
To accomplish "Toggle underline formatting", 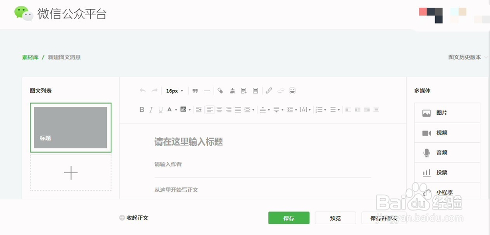I will click(160, 110).
